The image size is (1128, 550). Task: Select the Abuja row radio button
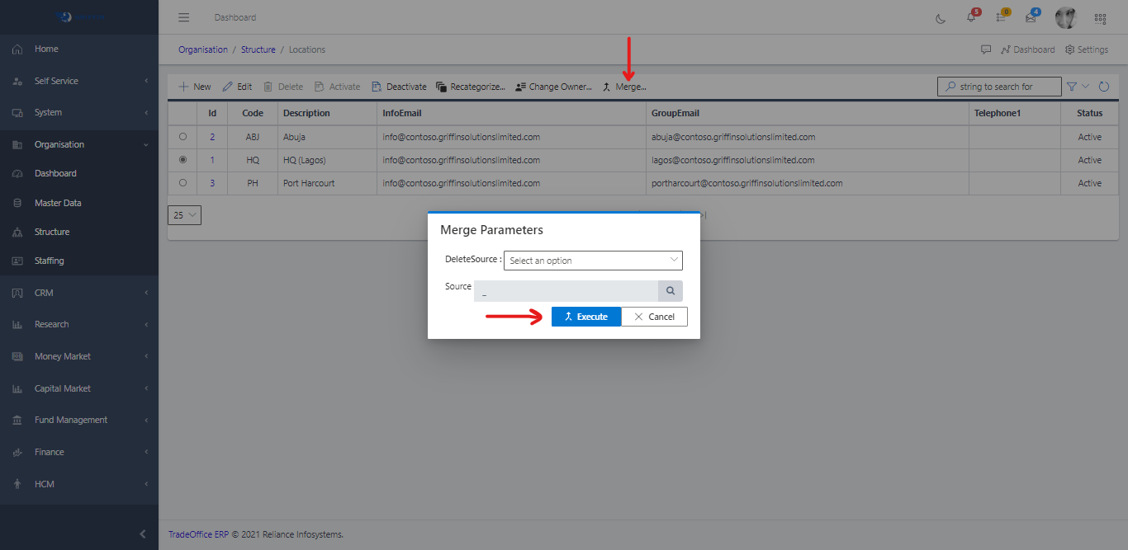pyautogui.click(x=182, y=137)
